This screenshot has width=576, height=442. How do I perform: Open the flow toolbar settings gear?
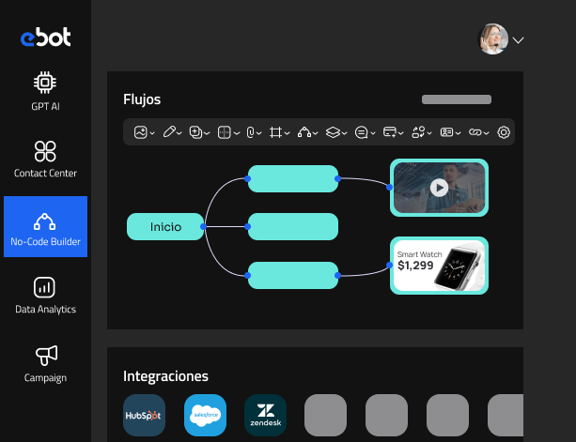coord(504,132)
